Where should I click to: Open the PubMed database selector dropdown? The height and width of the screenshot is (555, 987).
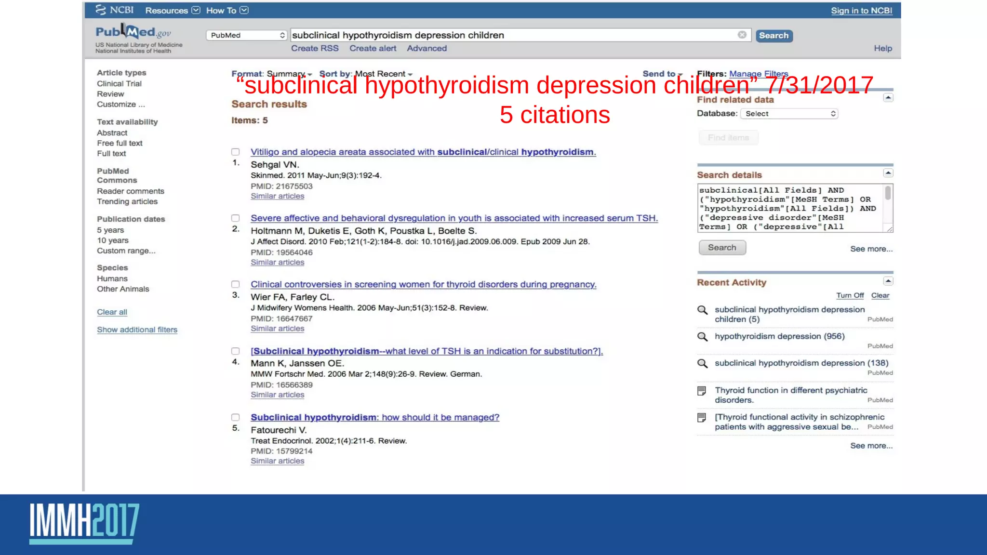tap(247, 35)
